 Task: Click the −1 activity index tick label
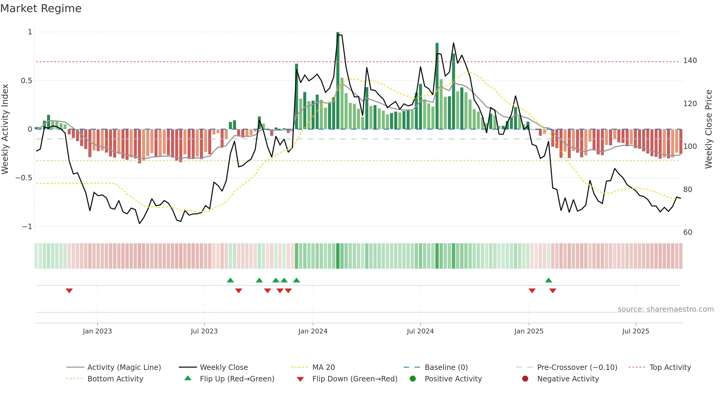click(27, 226)
